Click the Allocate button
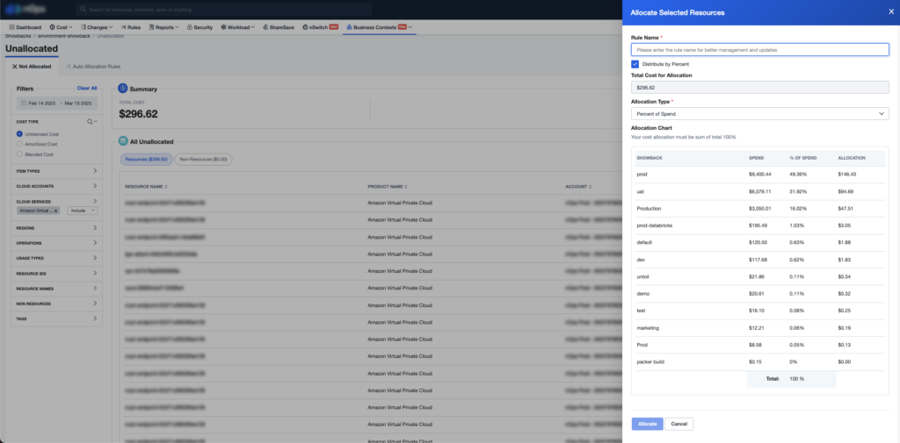 tap(648, 424)
